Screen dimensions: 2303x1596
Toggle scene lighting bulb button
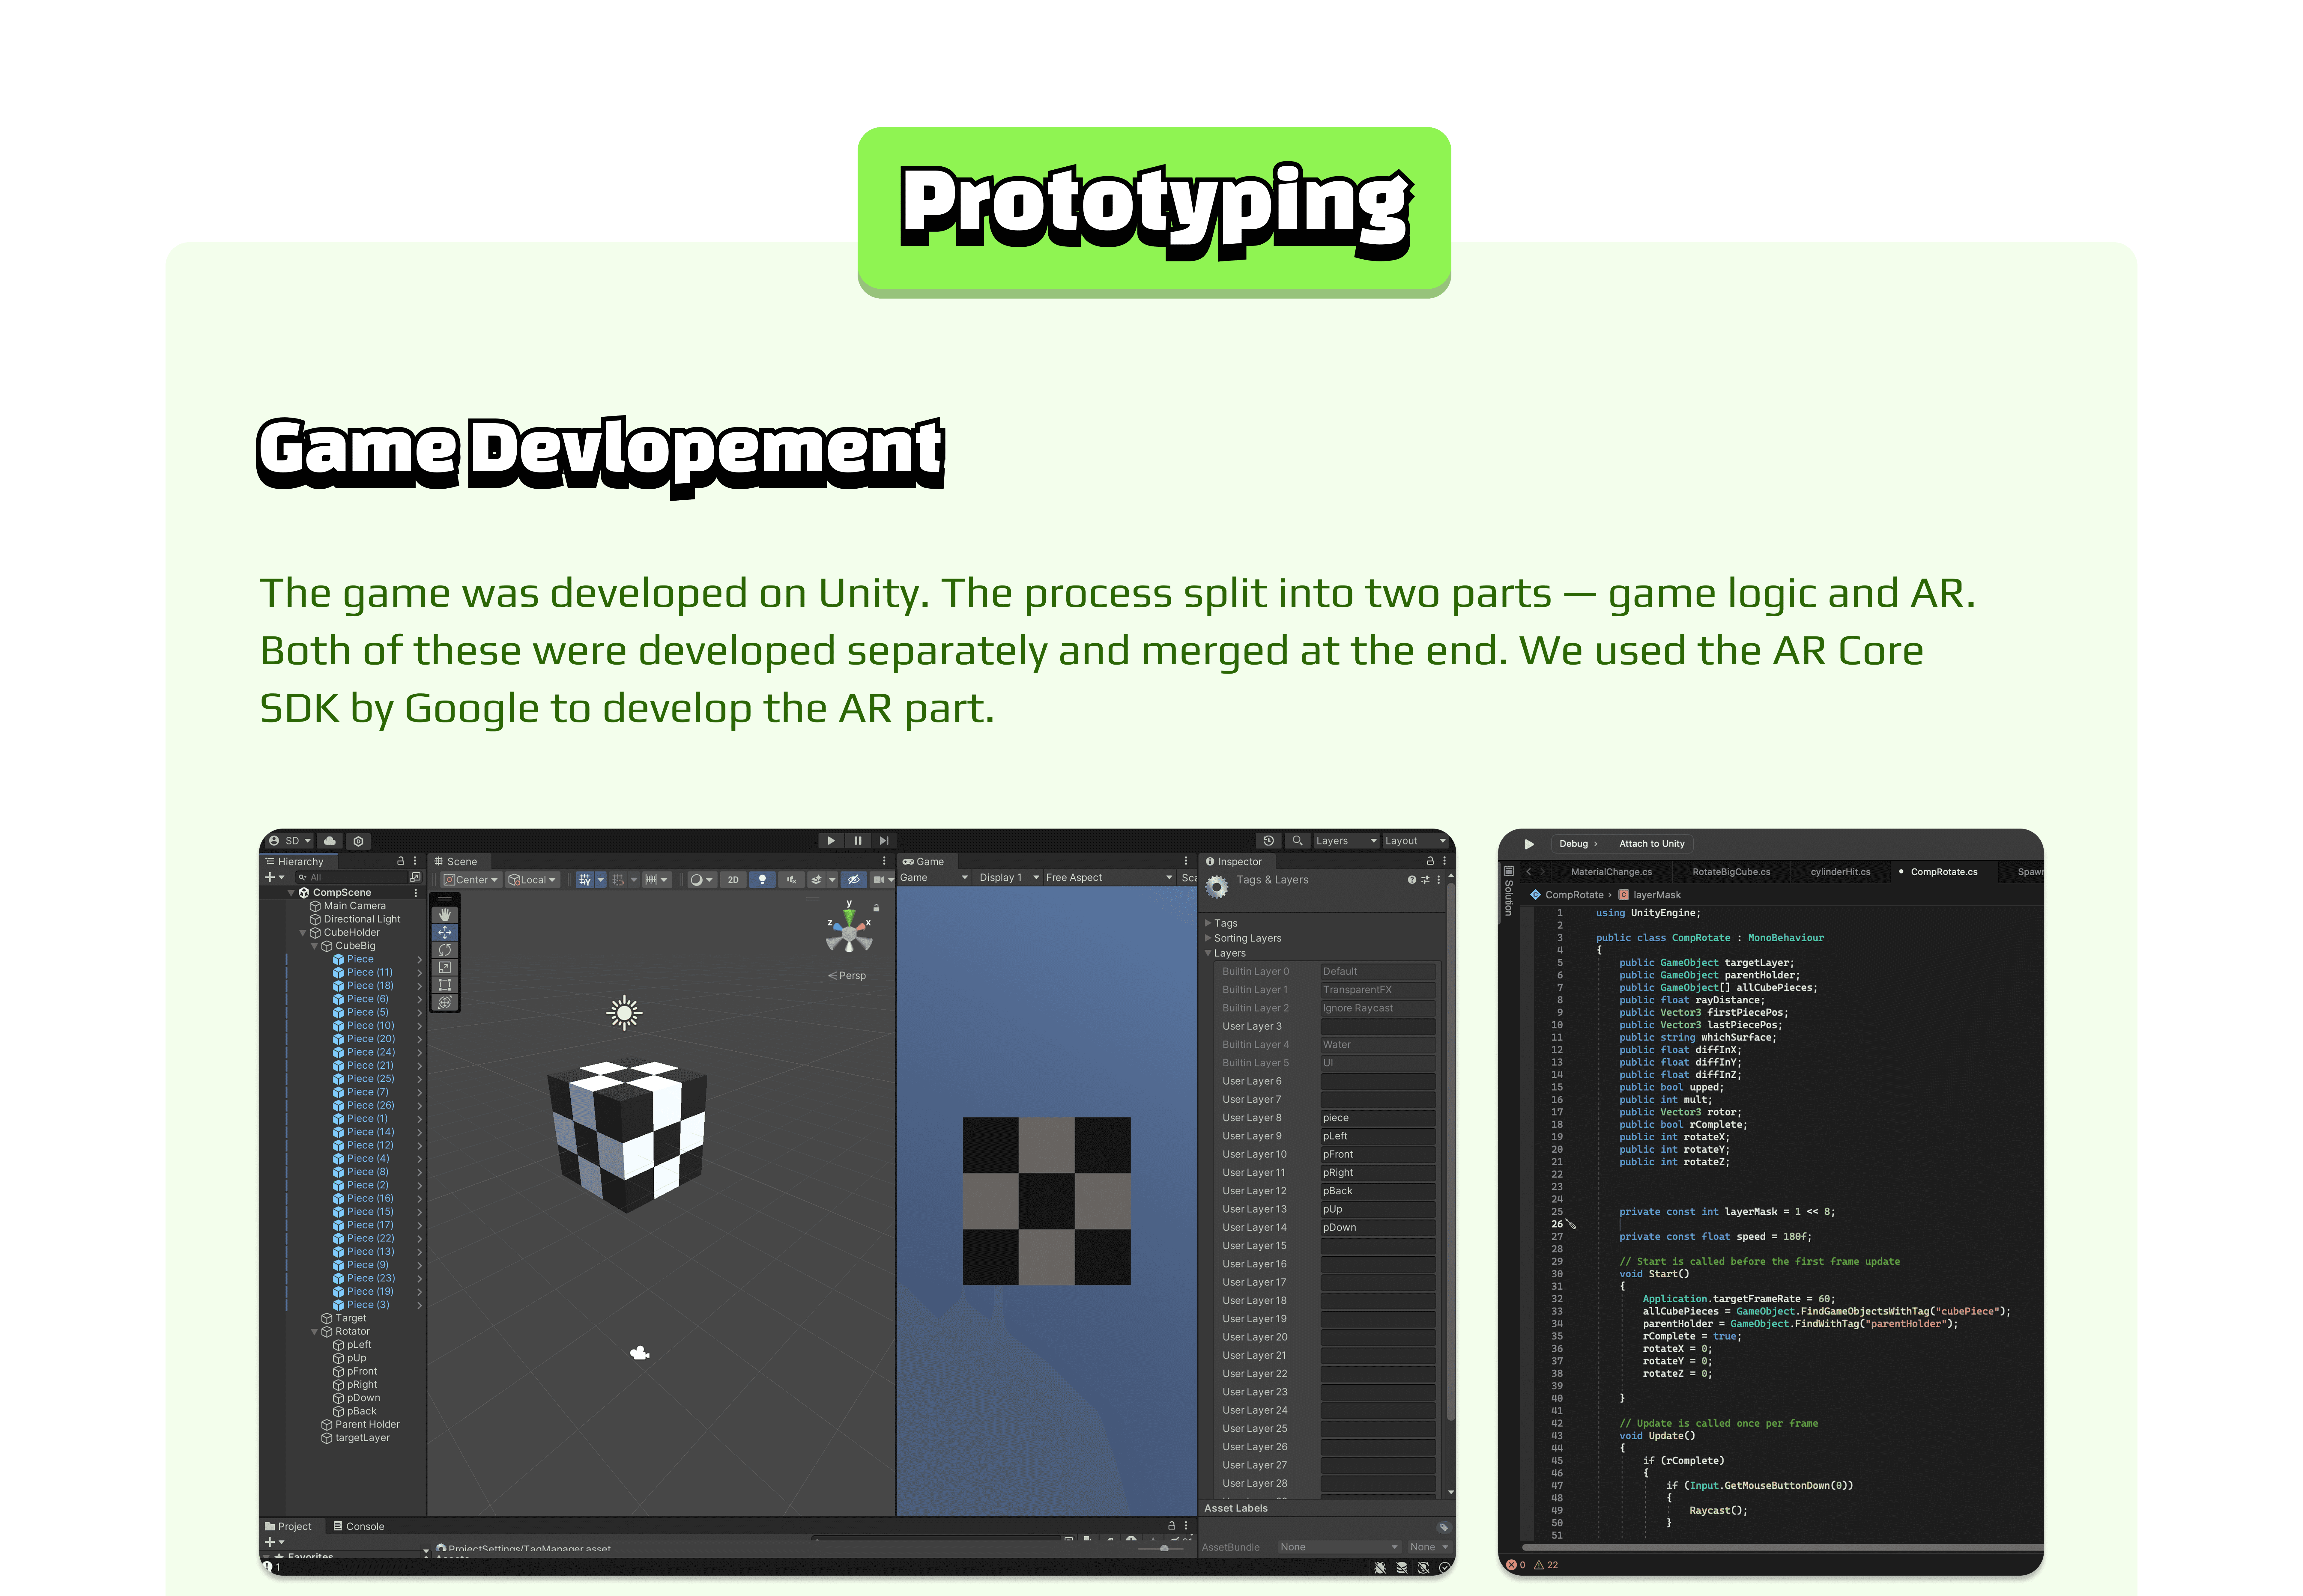(x=762, y=880)
